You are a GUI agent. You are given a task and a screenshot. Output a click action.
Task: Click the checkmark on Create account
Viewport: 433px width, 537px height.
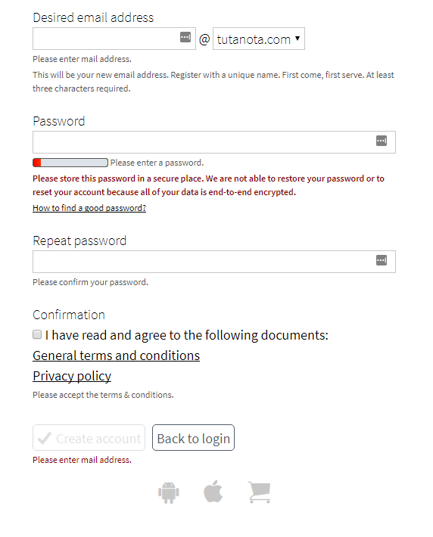pos(45,438)
